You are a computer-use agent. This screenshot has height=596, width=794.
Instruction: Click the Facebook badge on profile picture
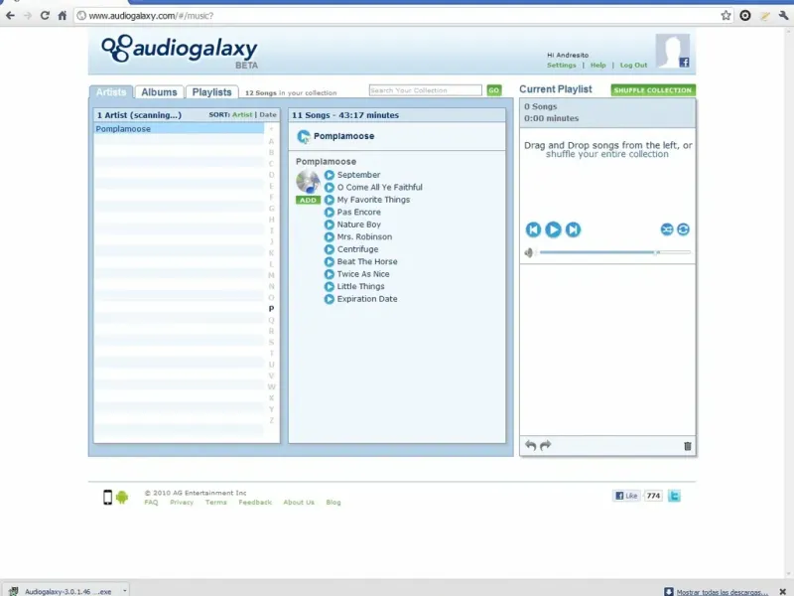click(x=684, y=63)
